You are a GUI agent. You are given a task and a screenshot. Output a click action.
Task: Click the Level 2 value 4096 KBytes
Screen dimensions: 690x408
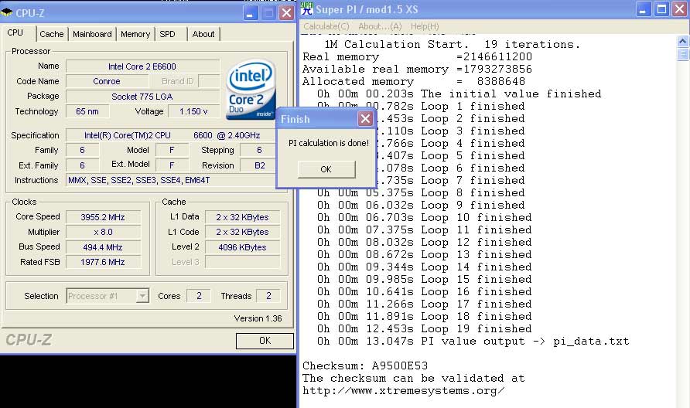(242, 247)
